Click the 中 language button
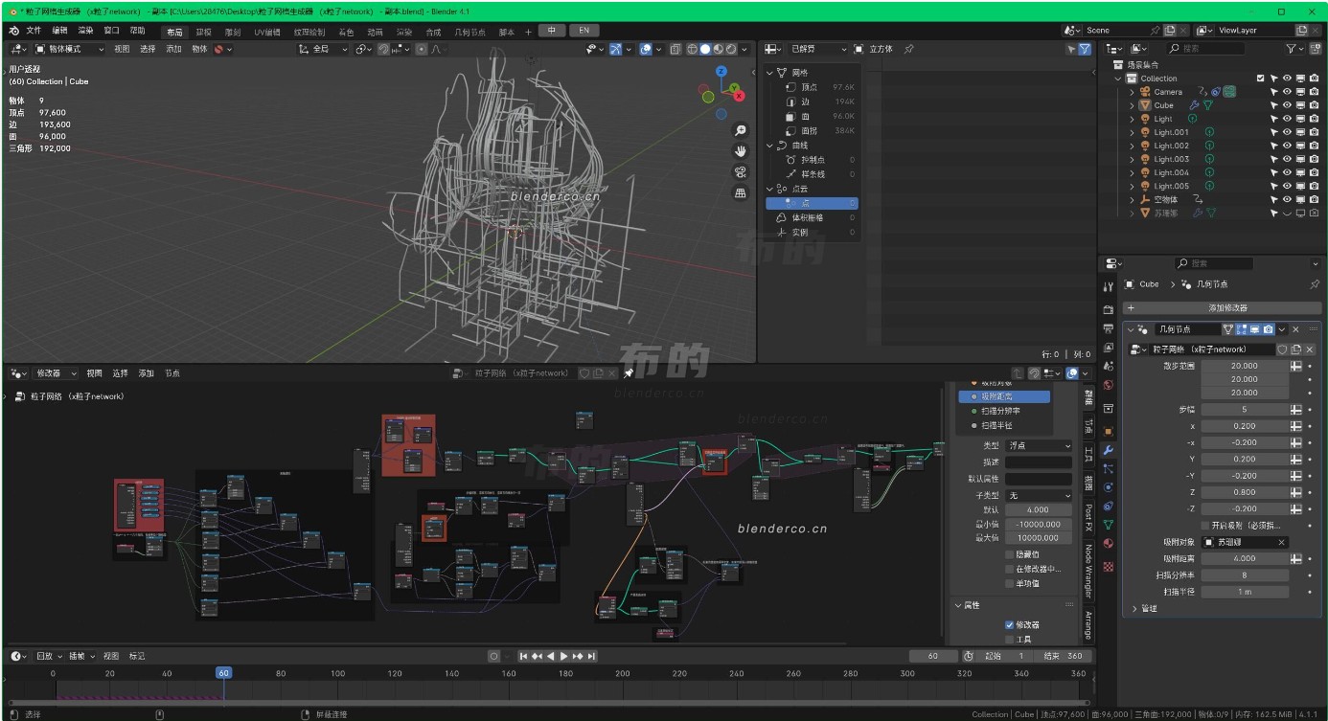The width and height of the screenshot is (1328, 721). click(552, 31)
